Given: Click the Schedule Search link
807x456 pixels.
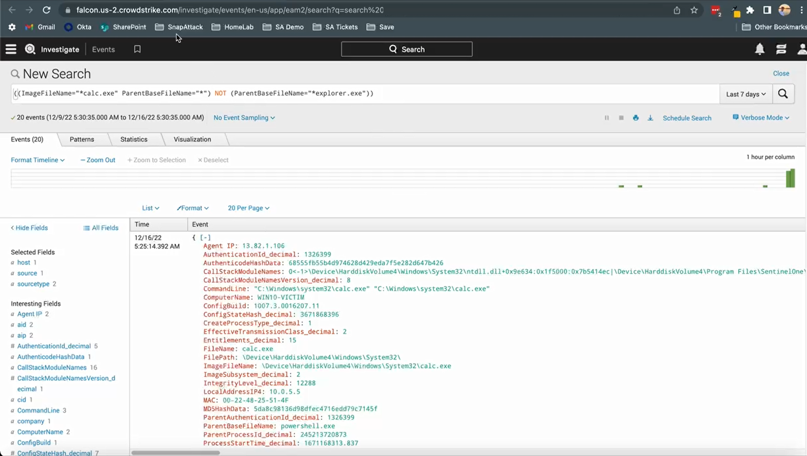Looking at the screenshot, I should point(687,118).
